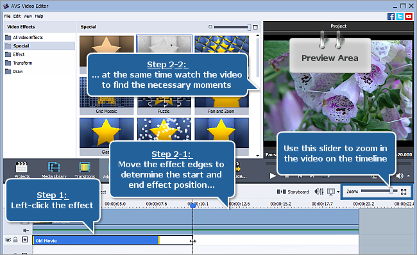417x255 pixels.
Task: Click ruler time 00:00:07.6
Action: pyautogui.click(x=157, y=204)
